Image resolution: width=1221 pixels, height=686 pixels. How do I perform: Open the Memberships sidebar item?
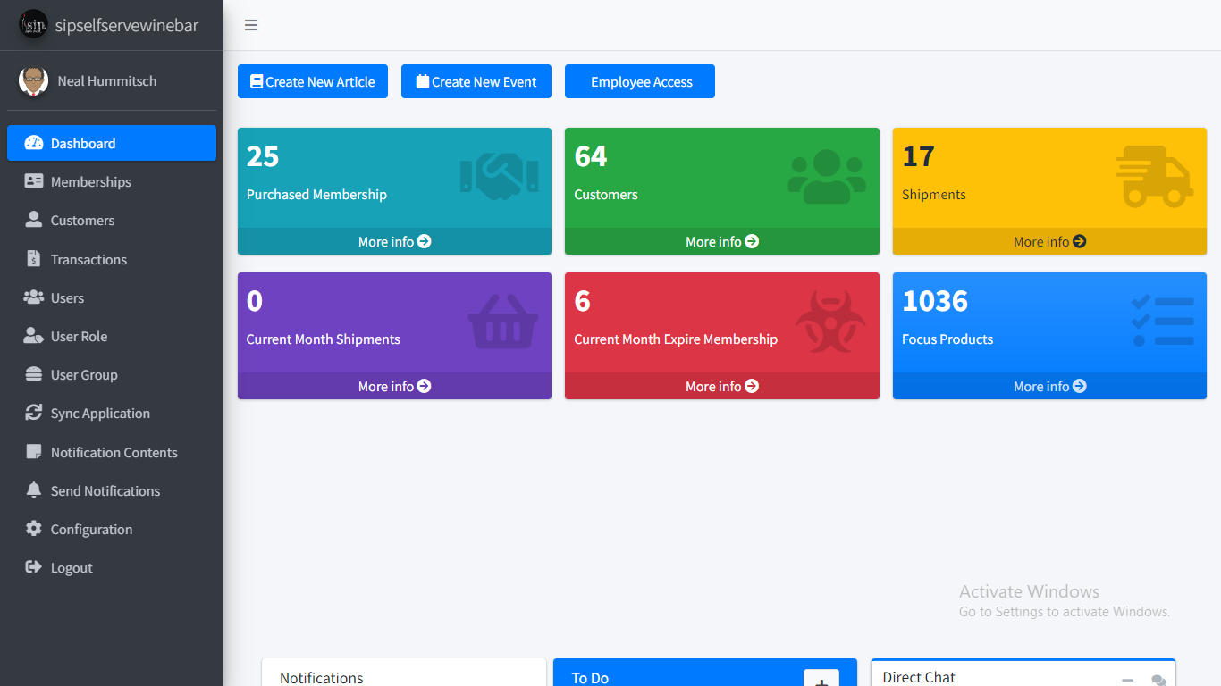pyautogui.click(x=90, y=181)
